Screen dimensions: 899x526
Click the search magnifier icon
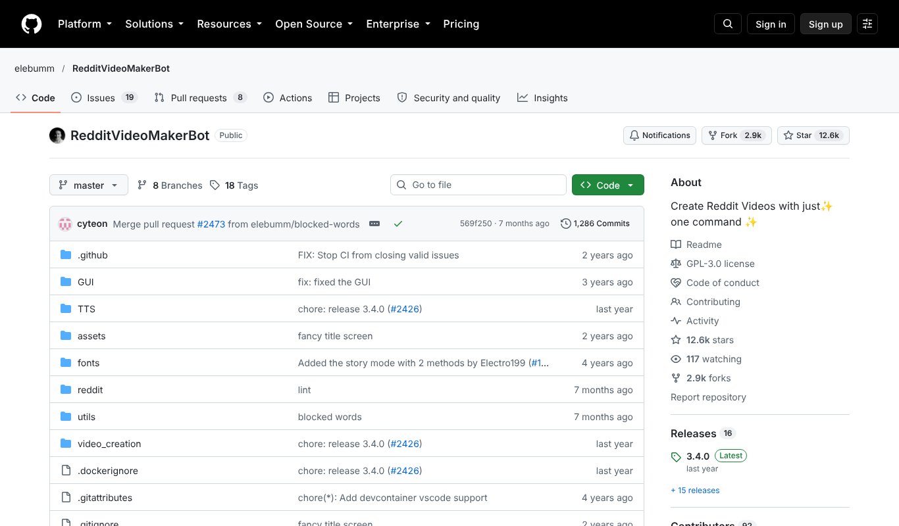pos(728,24)
